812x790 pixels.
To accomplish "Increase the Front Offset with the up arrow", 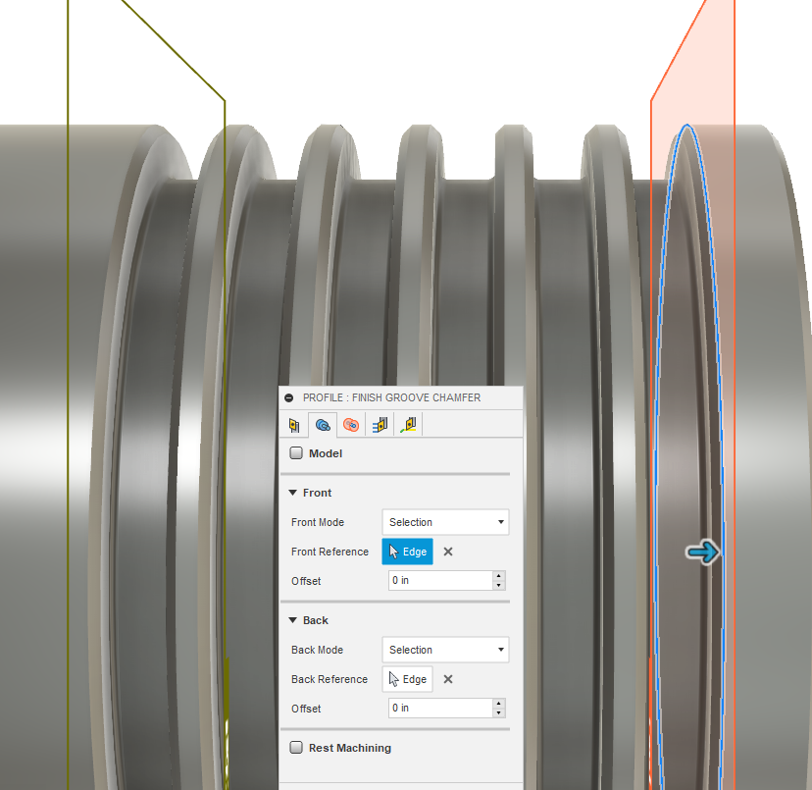I will [x=499, y=576].
